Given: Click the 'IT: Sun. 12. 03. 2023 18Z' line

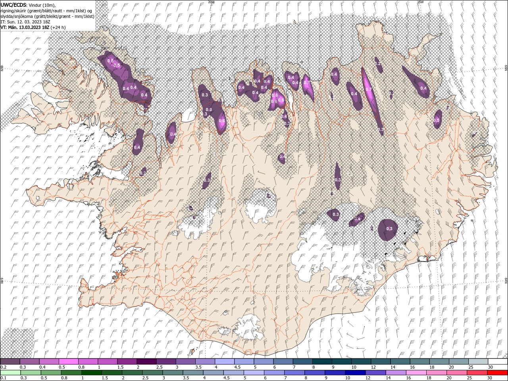Looking at the screenshot, I should (25, 22).
